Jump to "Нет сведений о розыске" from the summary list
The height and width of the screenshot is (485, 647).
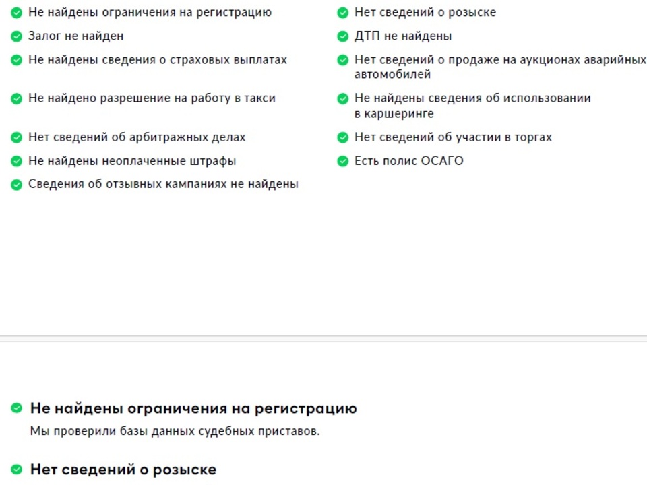[x=425, y=13]
